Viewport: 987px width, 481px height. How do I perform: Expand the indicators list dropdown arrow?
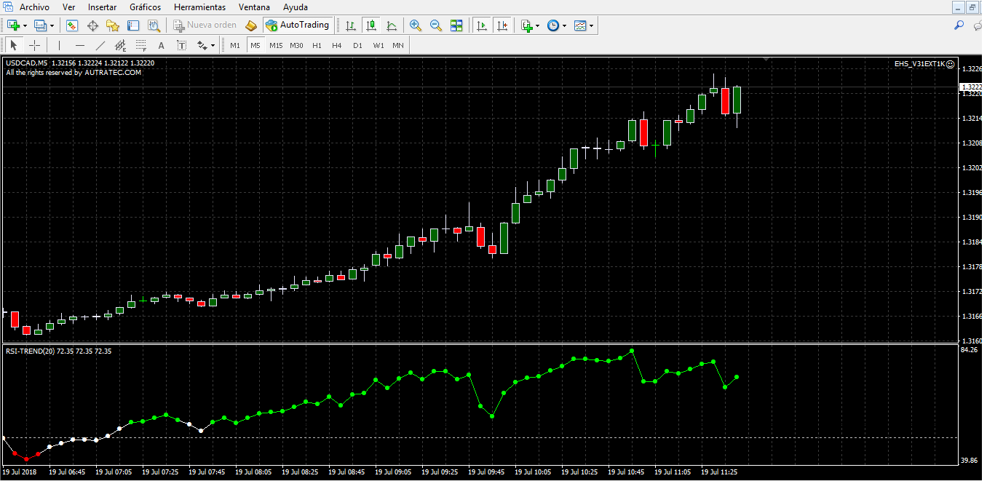tap(538, 25)
